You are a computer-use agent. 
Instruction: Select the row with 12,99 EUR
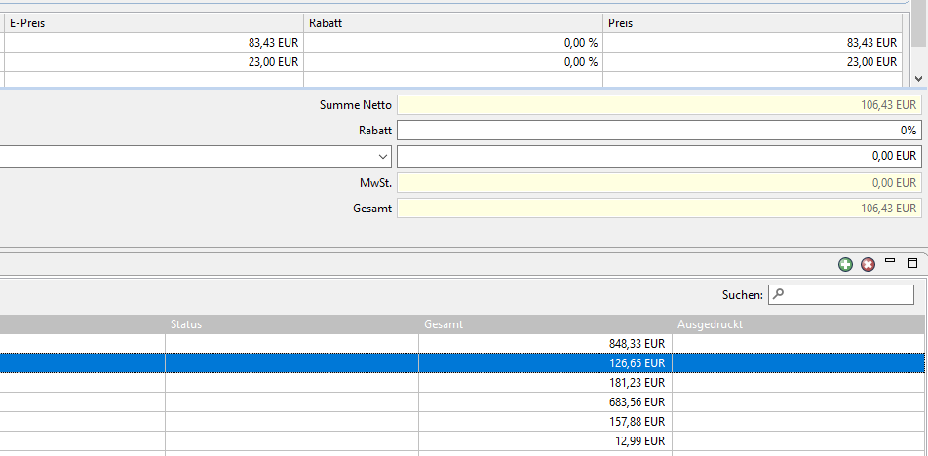(x=462, y=441)
